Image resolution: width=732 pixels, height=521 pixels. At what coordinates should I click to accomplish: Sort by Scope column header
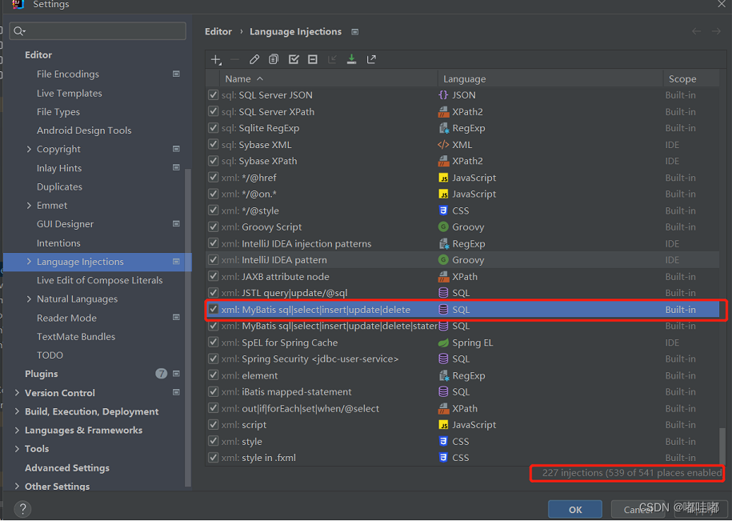(691, 79)
